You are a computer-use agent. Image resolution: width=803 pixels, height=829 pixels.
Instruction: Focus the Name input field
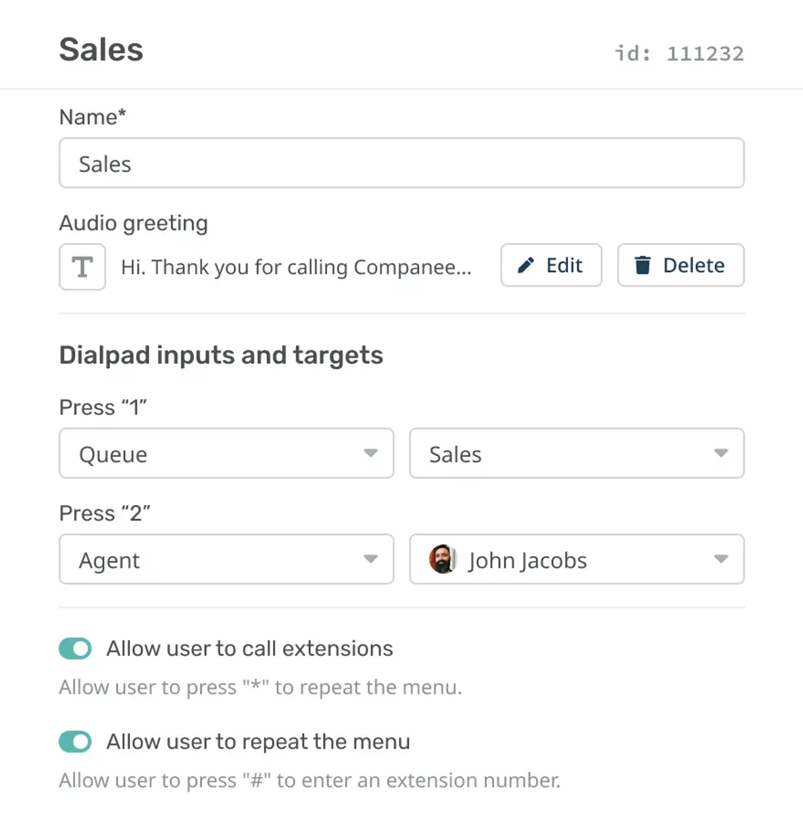pos(401,163)
